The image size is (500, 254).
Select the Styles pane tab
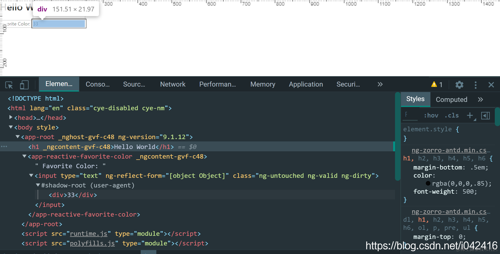click(x=415, y=99)
